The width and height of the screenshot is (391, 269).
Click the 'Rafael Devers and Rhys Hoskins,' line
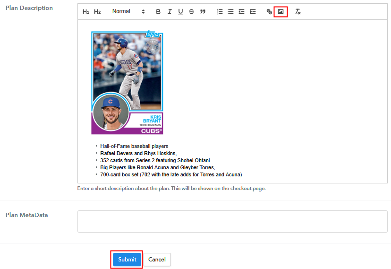pos(138,153)
